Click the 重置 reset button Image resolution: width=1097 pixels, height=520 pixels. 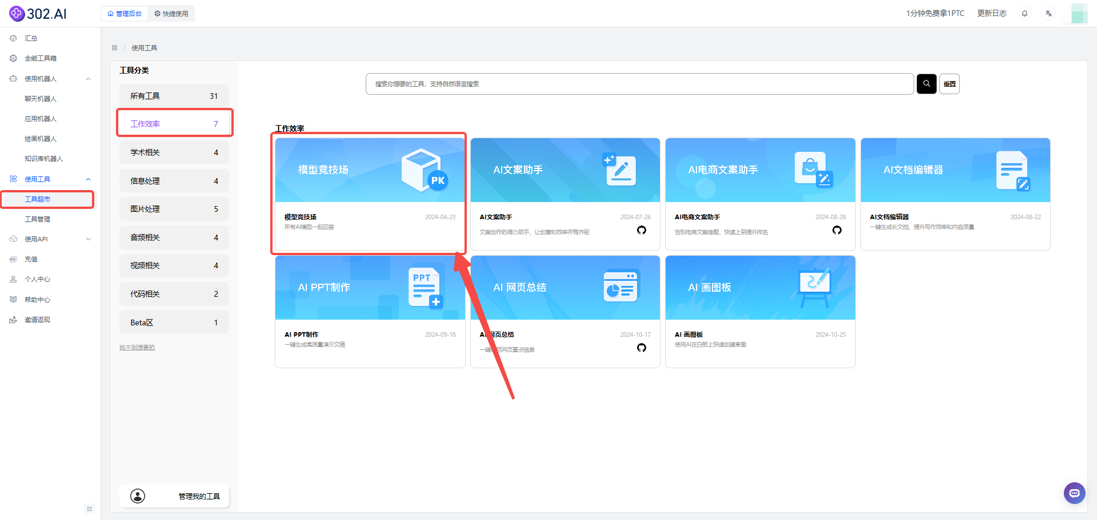[950, 84]
